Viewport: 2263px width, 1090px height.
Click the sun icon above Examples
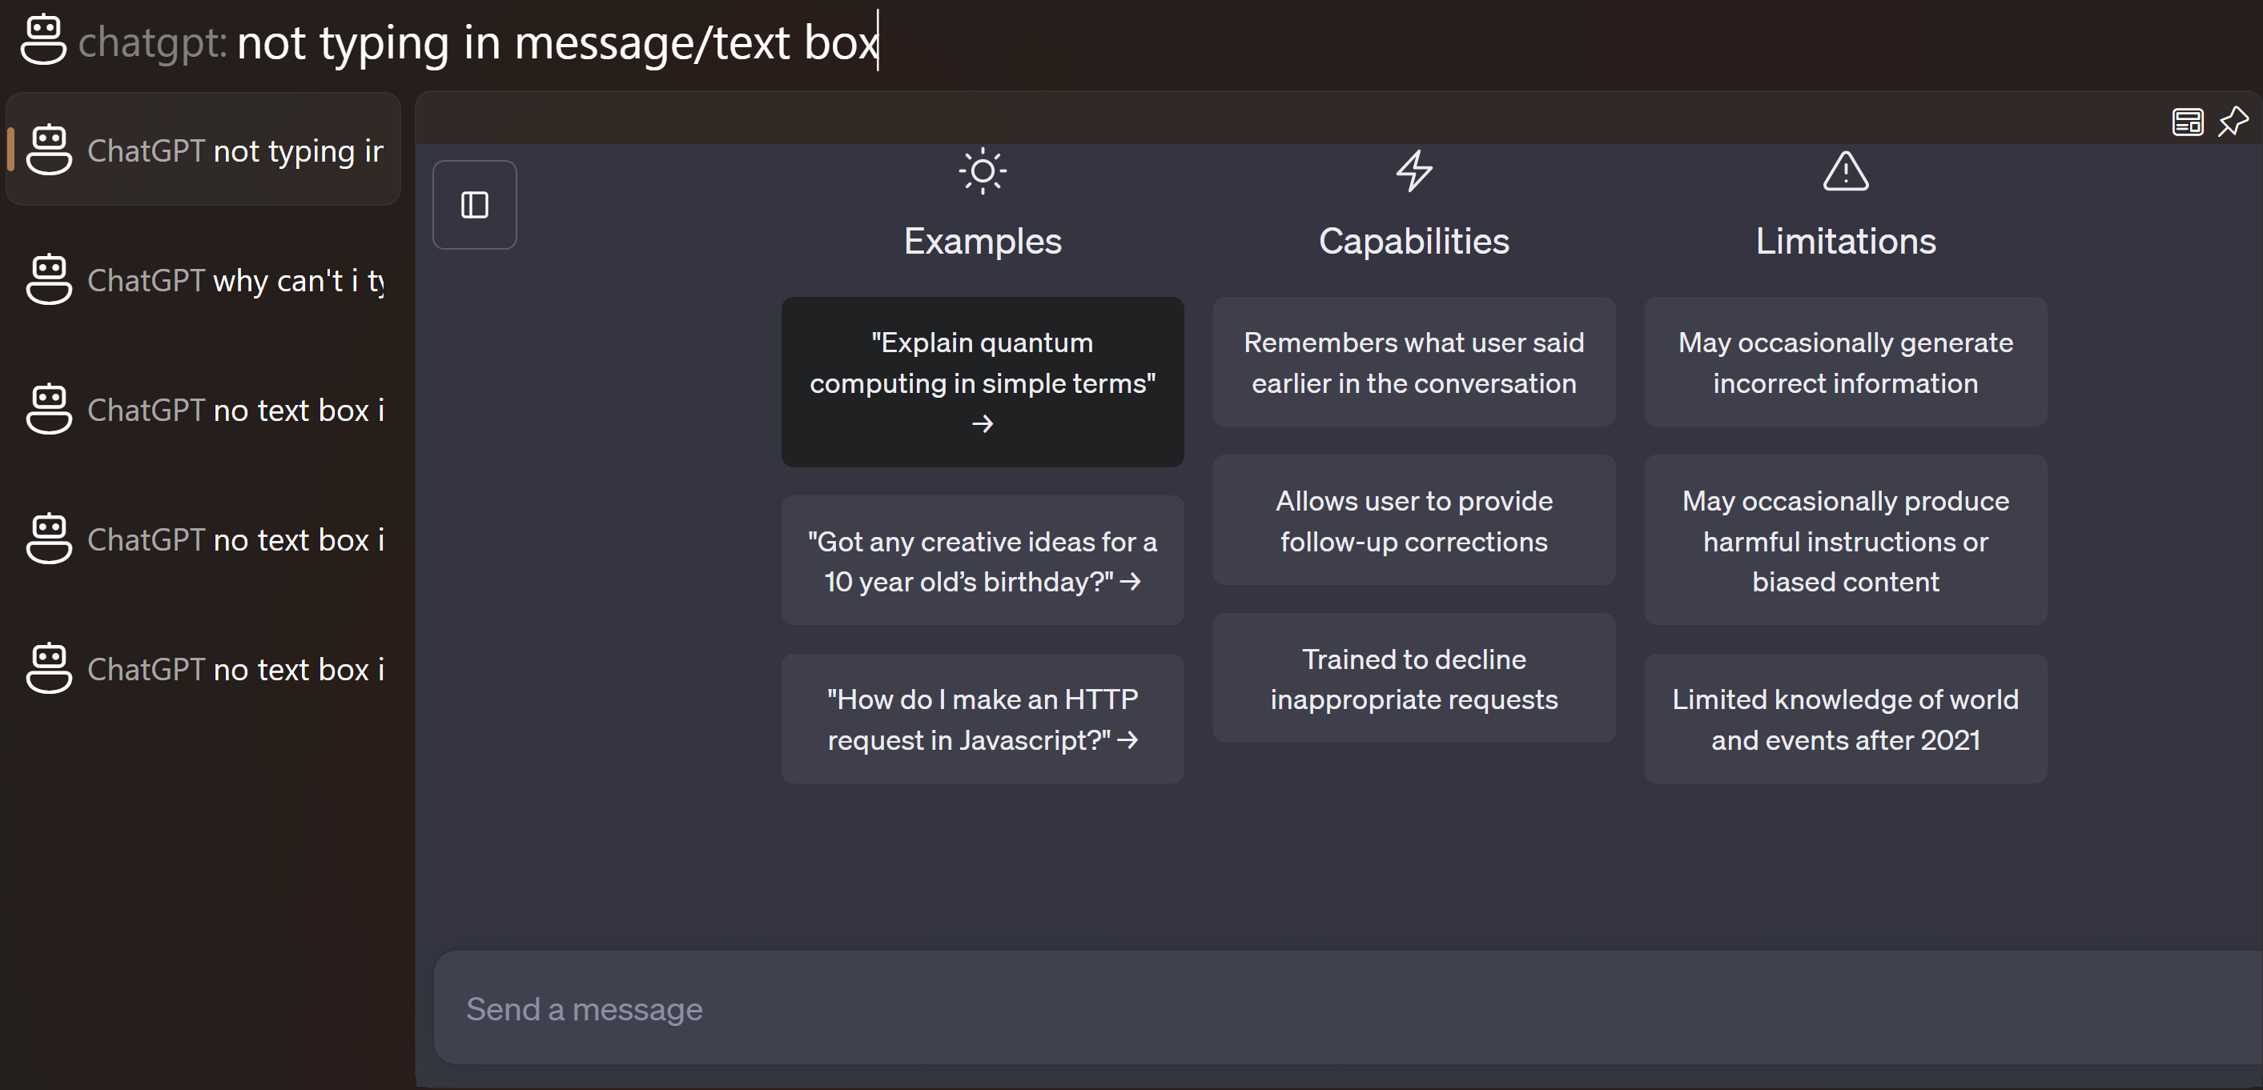[x=981, y=171]
